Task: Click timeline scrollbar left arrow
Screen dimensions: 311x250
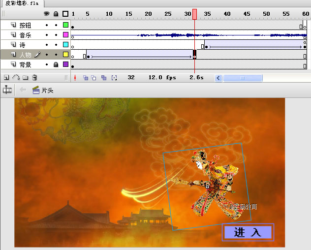Action: coord(218,78)
